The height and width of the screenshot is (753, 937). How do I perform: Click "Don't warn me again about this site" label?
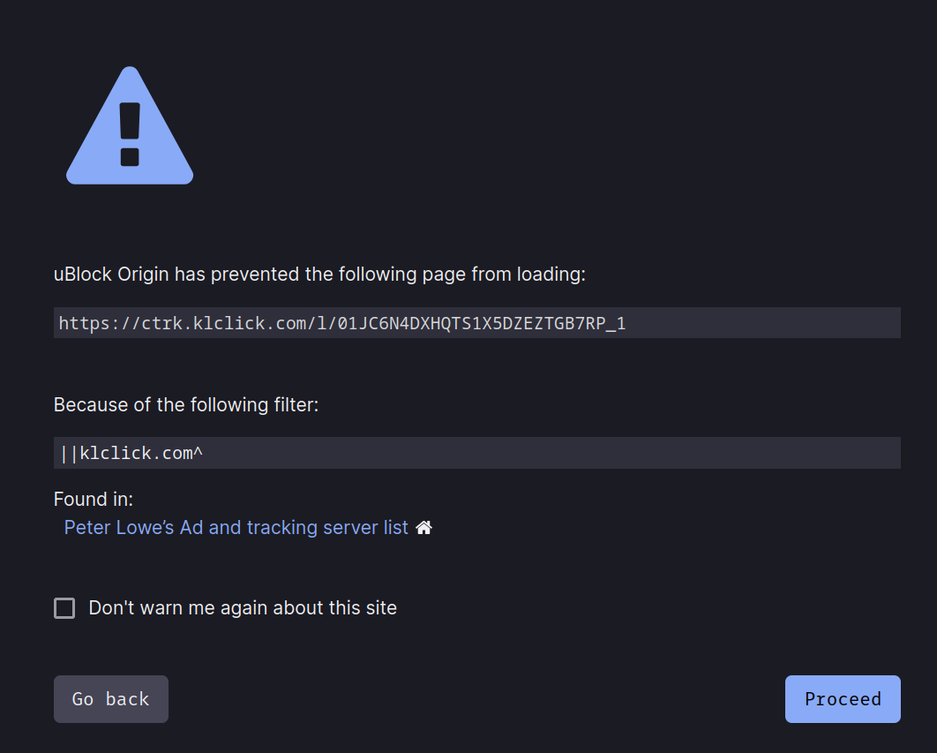[x=243, y=608]
